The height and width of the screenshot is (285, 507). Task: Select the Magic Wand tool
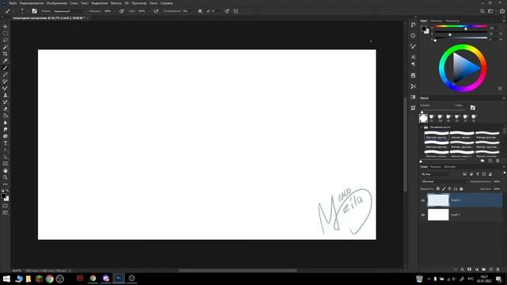pos(6,47)
